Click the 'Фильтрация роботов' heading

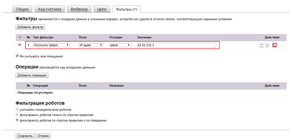[x=40, y=103]
